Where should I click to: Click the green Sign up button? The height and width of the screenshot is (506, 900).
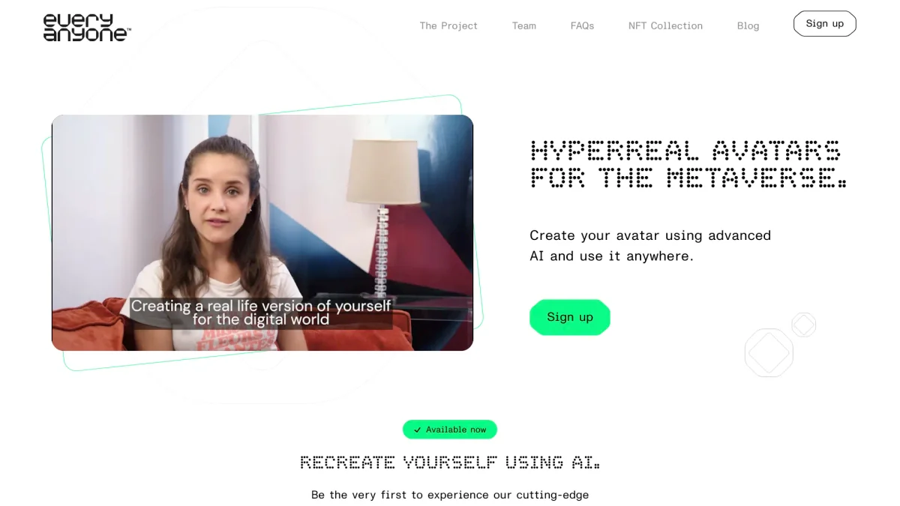[570, 317]
